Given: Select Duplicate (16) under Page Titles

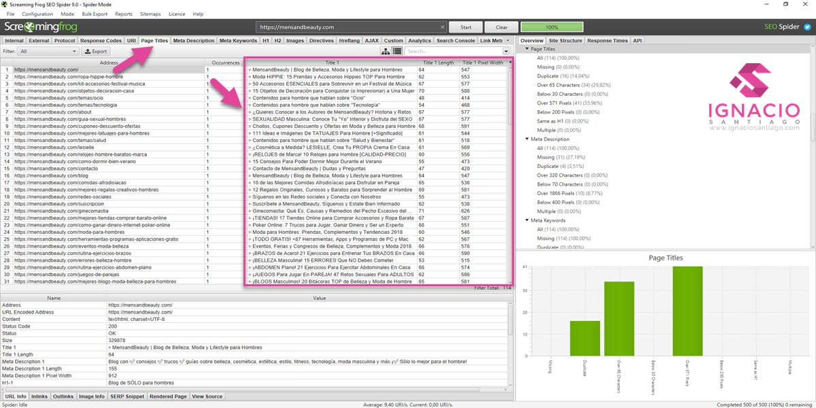Looking at the screenshot, I should tap(562, 76).
